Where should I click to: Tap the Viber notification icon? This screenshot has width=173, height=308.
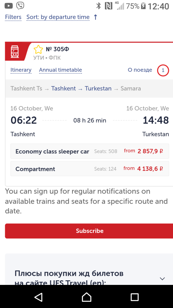(20, 6)
